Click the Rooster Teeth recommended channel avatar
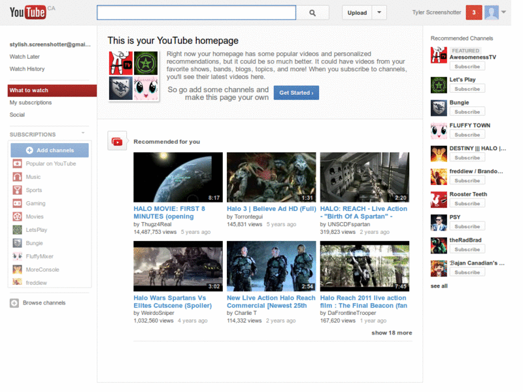The width and height of the screenshot is (523, 392). pyautogui.click(x=439, y=200)
